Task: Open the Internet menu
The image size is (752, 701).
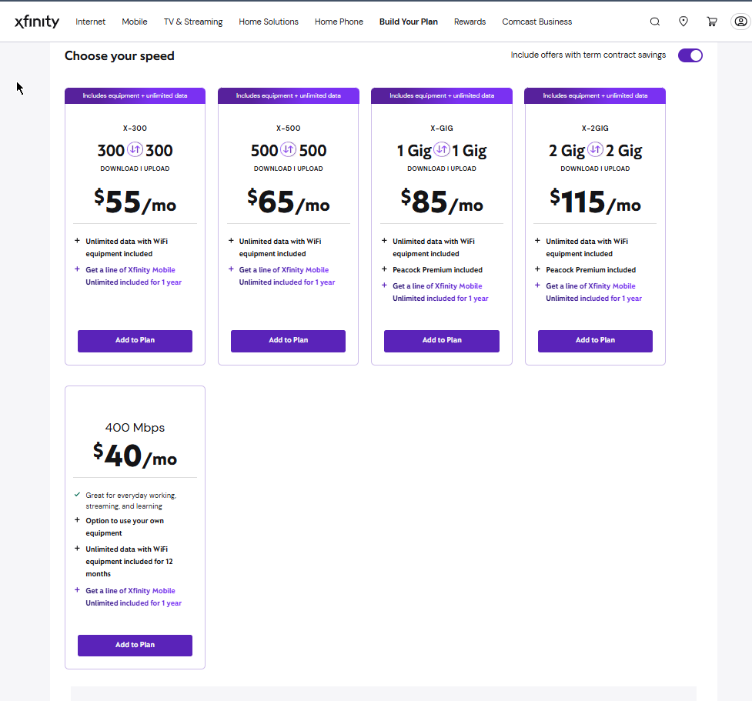Action: coord(90,22)
